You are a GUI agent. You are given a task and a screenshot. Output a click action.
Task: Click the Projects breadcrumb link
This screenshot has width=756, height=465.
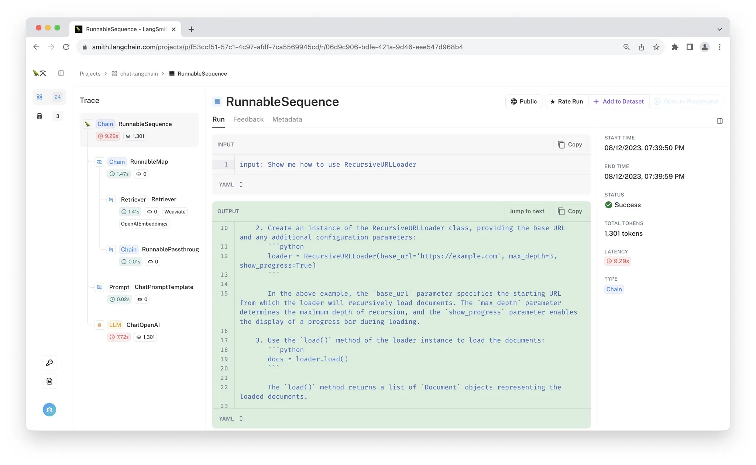(90, 73)
